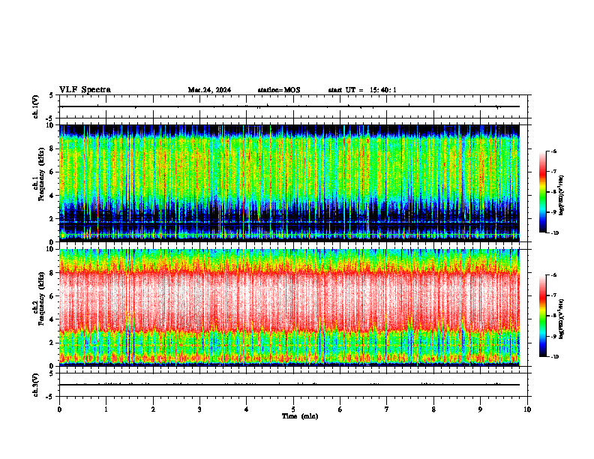This screenshot has width=594, height=459.
Task: Click the ch.1 'Frequency (kHz)' axis label
Action: [x=41, y=174]
